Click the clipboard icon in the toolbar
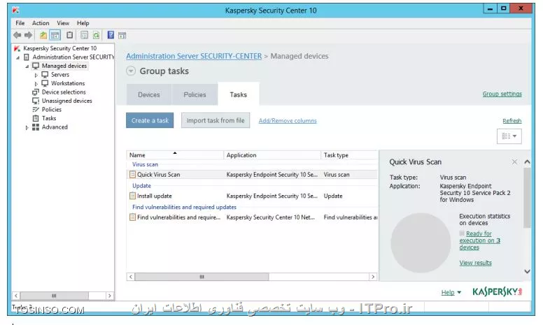 [69, 35]
